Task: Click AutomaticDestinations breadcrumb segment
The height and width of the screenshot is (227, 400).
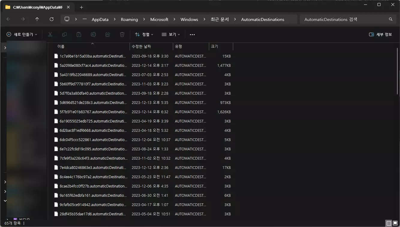Action: click(x=263, y=19)
